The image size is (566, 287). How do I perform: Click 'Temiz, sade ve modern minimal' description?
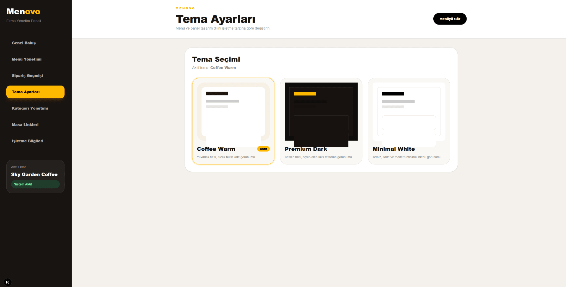[407, 157]
